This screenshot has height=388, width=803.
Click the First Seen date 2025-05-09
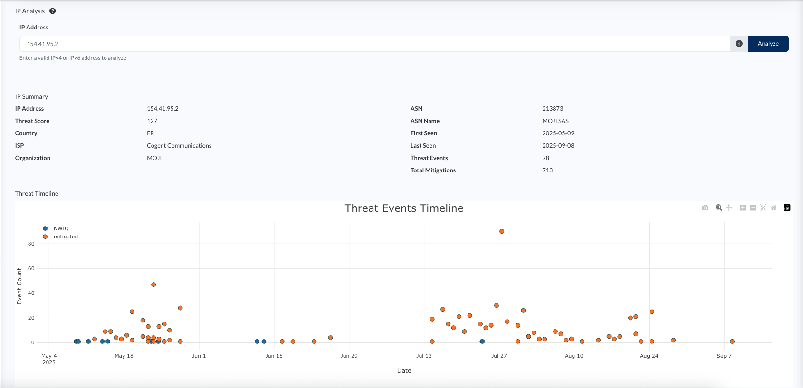[x=558, y=133]
